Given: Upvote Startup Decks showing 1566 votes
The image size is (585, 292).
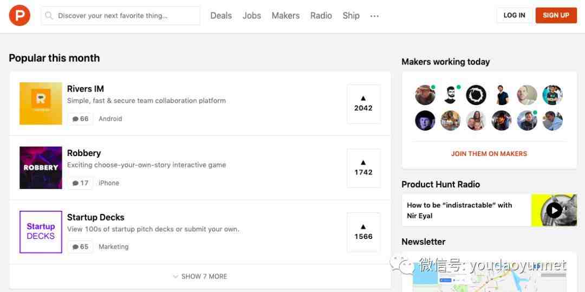Looking at the screenshot, I should coord(363,232).
